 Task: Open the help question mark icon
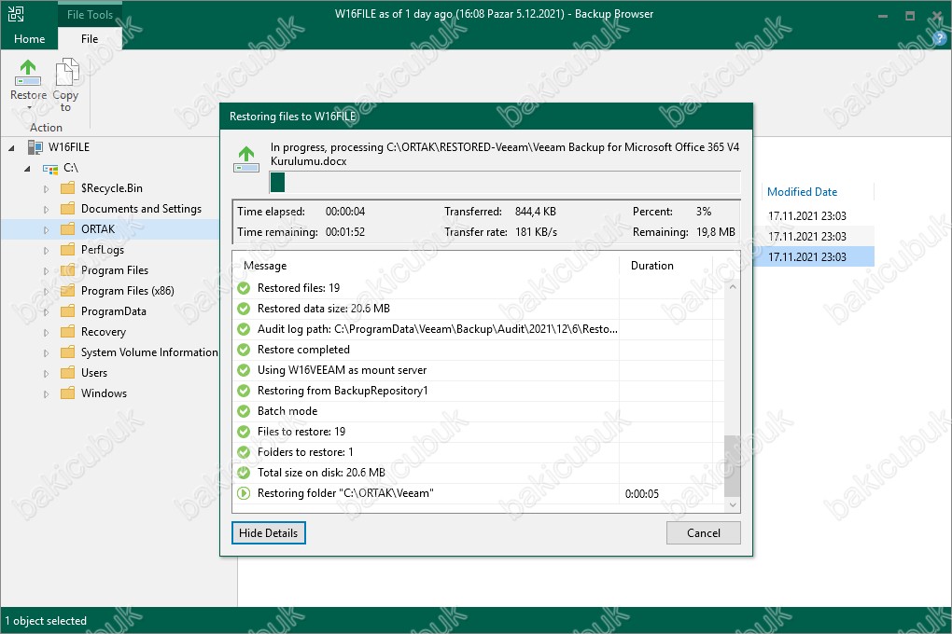point(940,38)
